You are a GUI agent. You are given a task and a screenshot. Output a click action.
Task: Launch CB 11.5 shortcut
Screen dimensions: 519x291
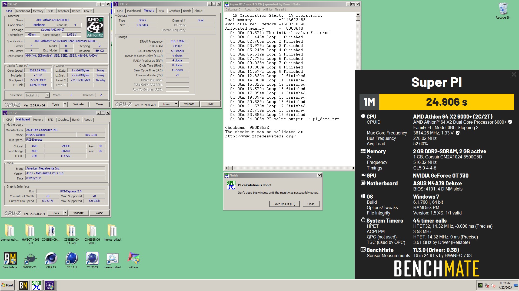[x=72, y=260]
